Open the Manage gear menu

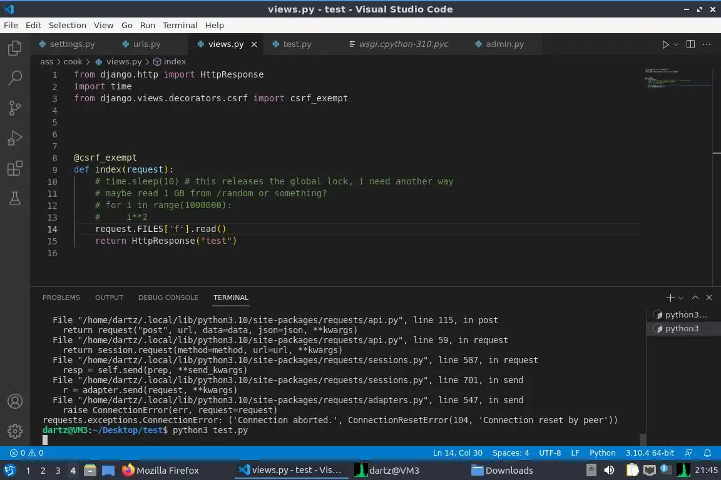point(15,431)
